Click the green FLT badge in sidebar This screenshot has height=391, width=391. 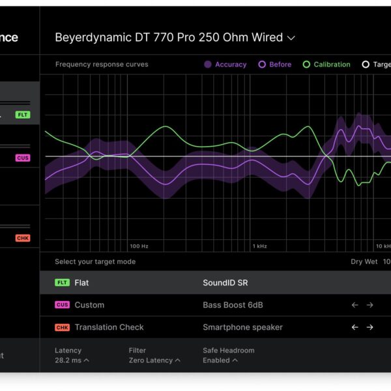(x=23, y=115)
